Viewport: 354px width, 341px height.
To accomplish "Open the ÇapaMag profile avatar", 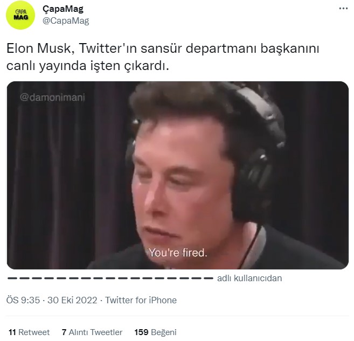I will point(20,15).
